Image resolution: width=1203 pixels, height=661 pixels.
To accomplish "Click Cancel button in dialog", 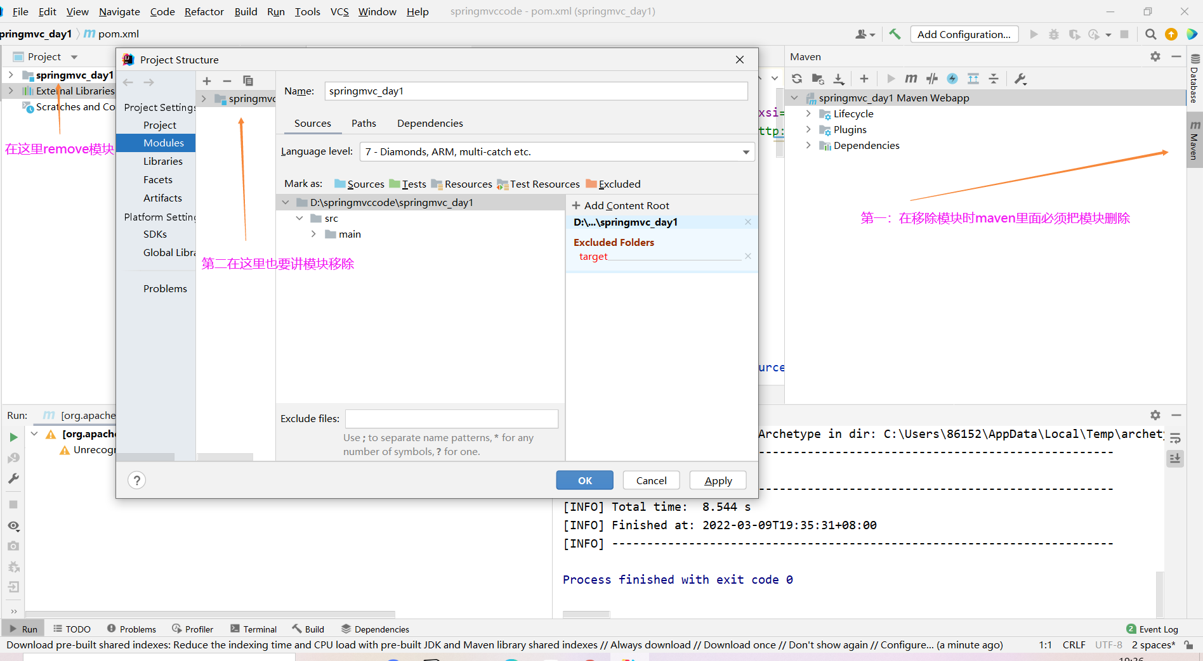I will pos(651,480).
